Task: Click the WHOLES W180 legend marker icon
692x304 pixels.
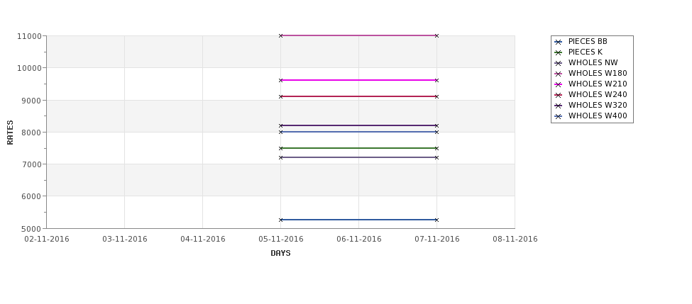Action: [x=559, y=74]
